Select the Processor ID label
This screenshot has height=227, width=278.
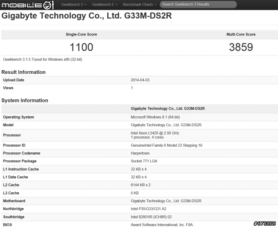click(14, 145)
